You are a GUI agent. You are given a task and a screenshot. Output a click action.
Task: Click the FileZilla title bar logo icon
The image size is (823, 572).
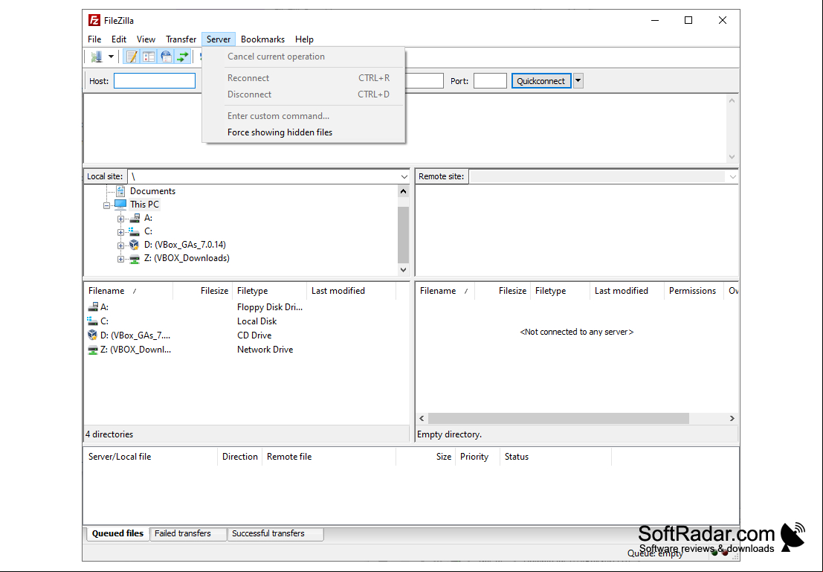click(x=94, y=21)
